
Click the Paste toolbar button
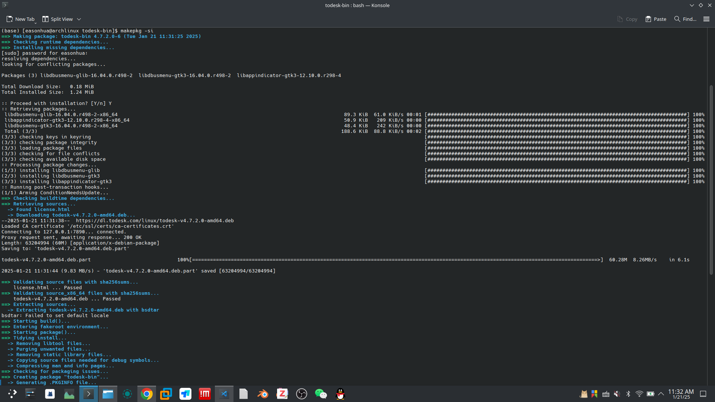656,19
